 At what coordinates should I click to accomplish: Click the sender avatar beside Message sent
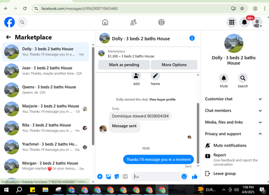point(103,129)
